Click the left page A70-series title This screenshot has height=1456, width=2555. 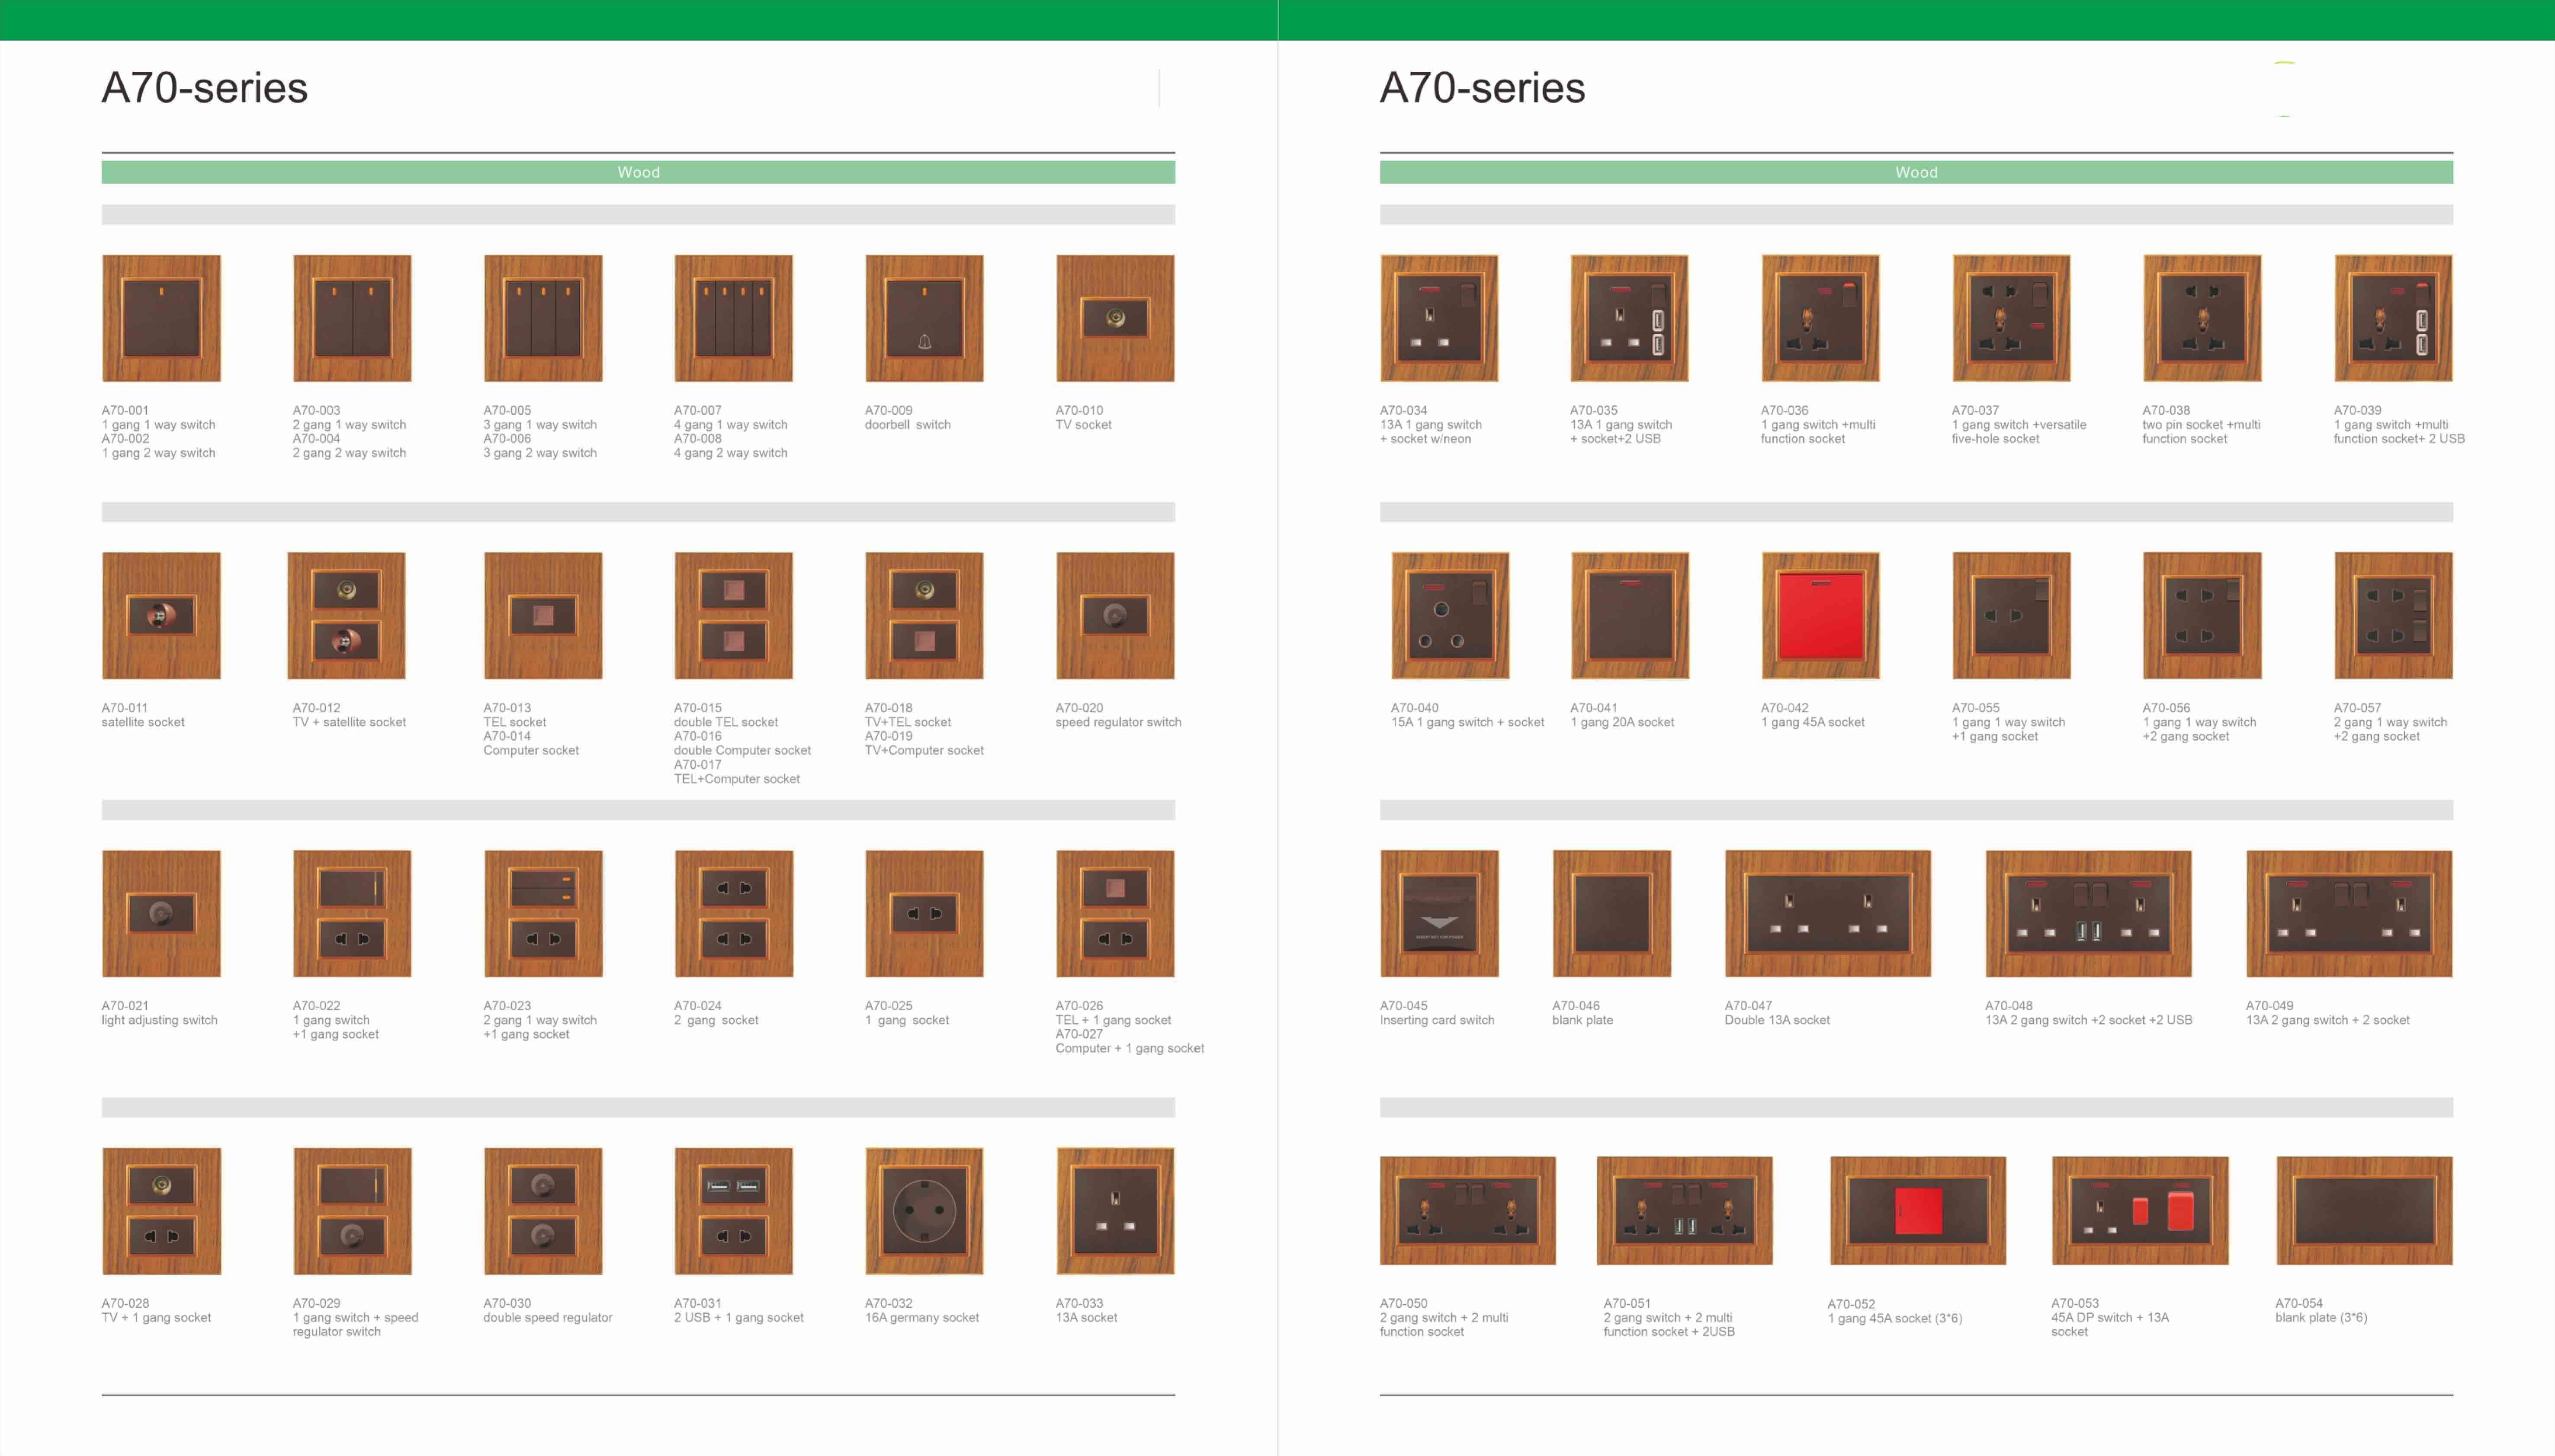(205, 88)
